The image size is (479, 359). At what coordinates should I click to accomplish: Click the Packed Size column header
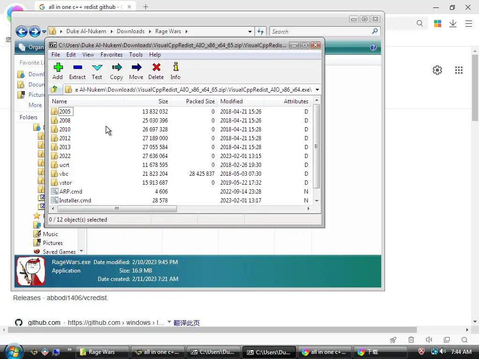[x=194, y=101]
